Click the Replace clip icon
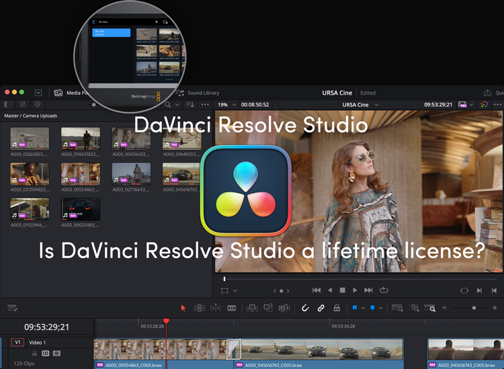Viewport: 504px width, 369px height. point(284,308)
